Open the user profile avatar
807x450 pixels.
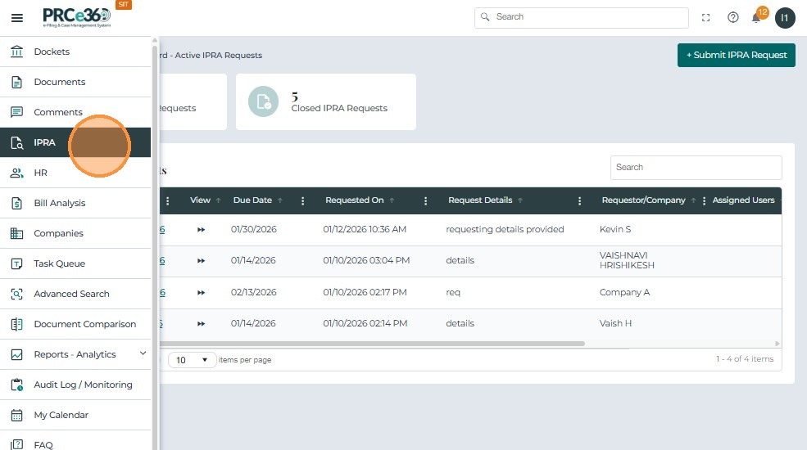(785, 18)
